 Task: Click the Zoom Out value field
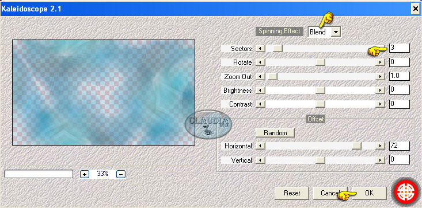tap(400, 76)
